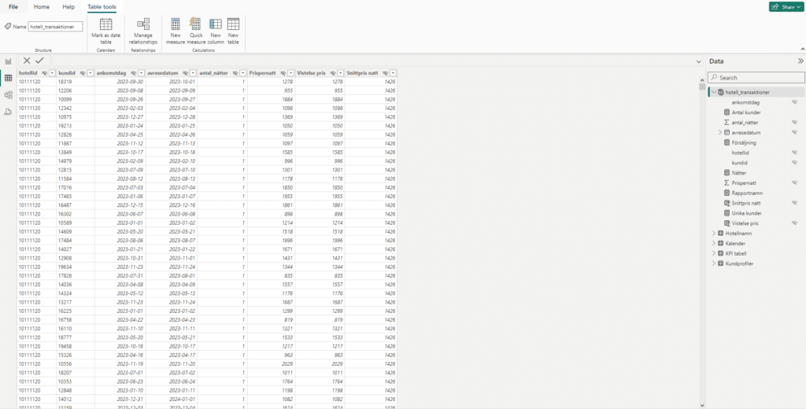Toggle hidden eye icon for Prispernatt field
806x409 pixels.
coord(794,182)
